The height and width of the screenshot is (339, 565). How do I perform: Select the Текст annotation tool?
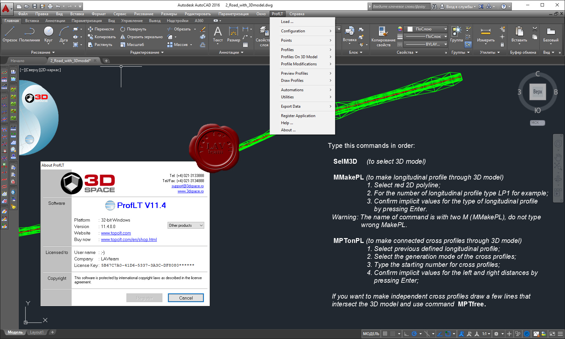coord(218,34)
